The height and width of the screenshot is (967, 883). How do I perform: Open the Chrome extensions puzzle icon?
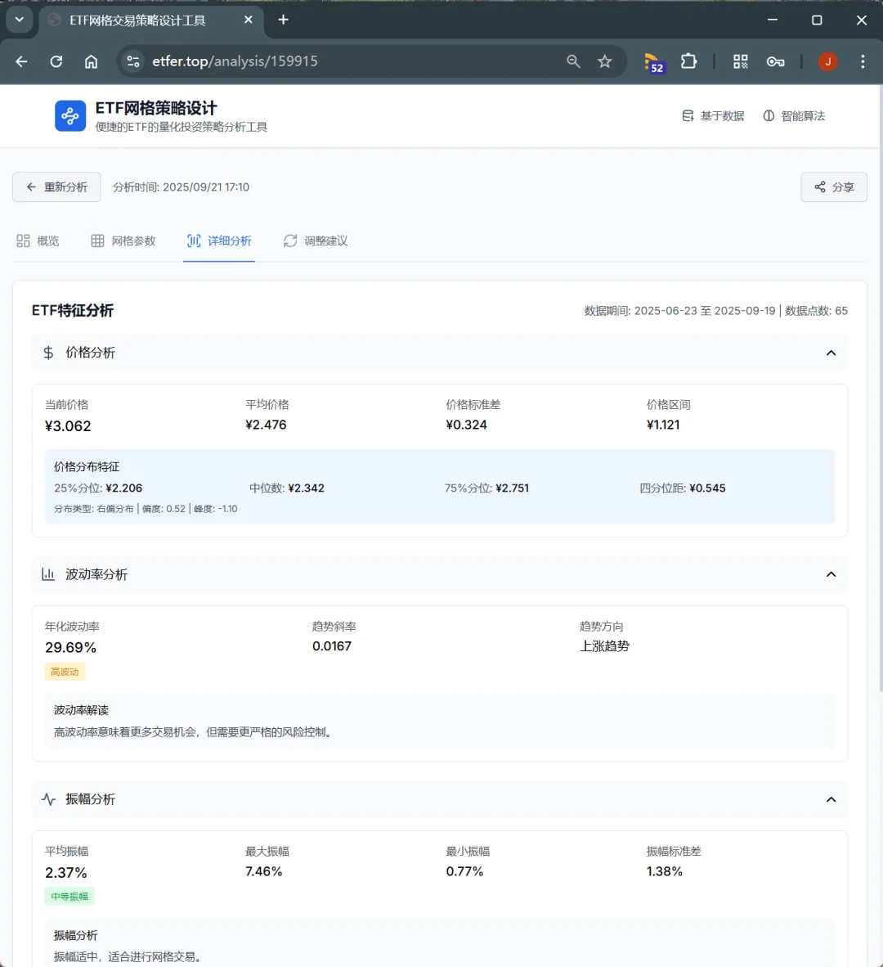tap(689, 61)
